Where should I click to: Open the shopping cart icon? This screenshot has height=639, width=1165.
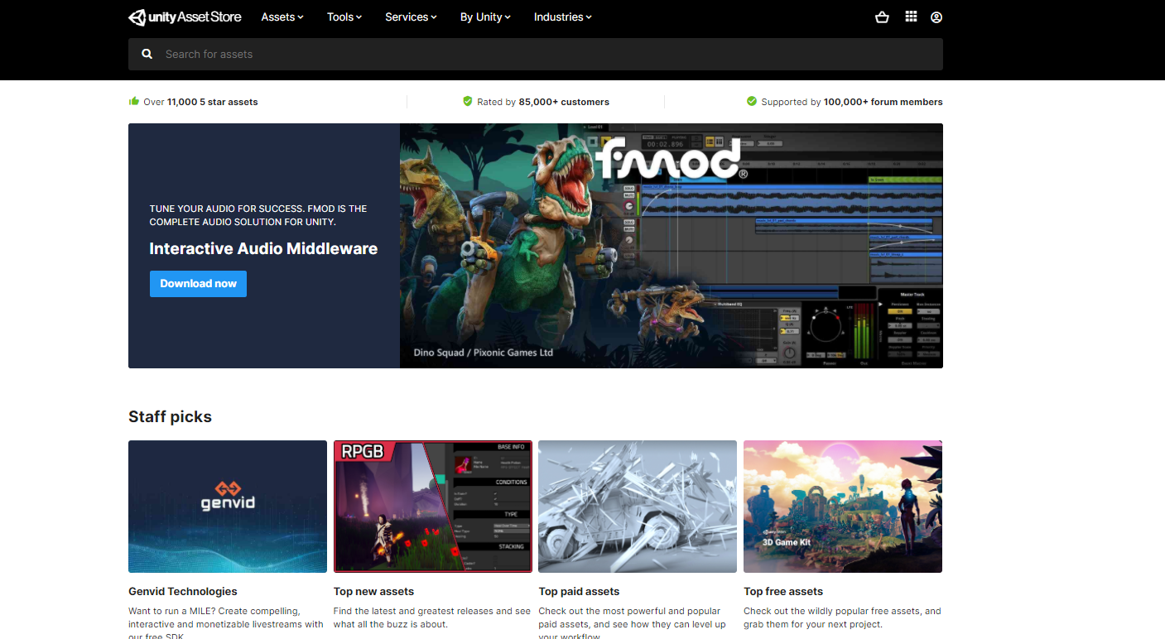click(x=882, y=17)
